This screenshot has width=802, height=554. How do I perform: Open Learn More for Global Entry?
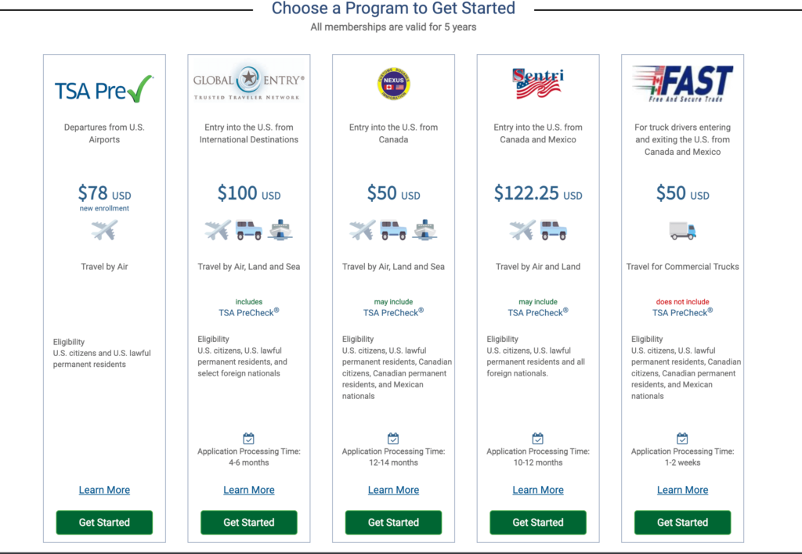[x=249, y=490]
